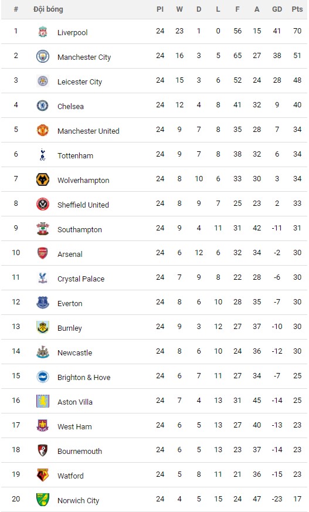
Task: Select the Chelsea badge icon
Action: (43, 106)
